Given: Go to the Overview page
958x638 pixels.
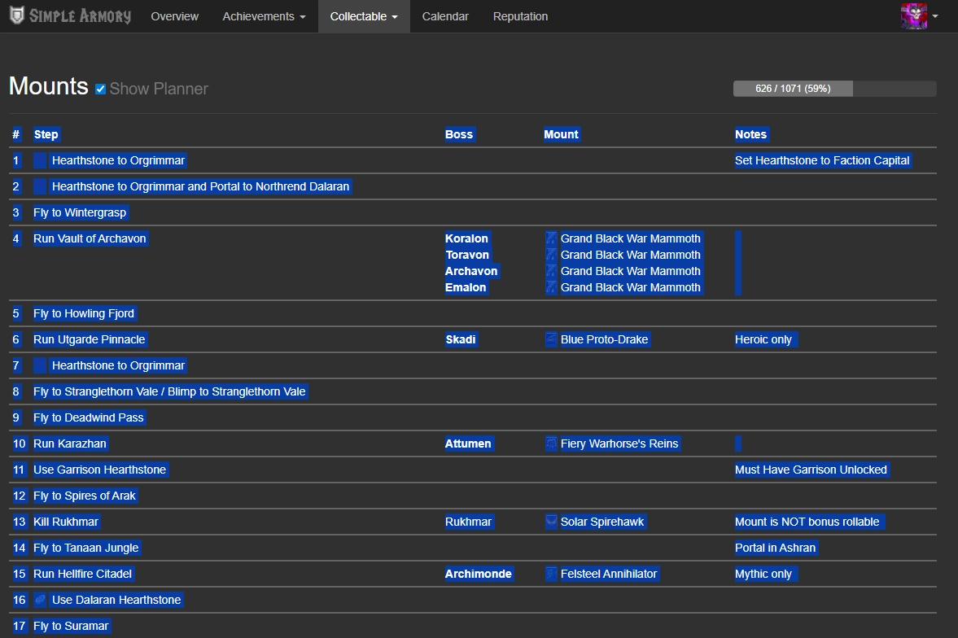Looking at the screenshot, I should (x=175, y=16).
